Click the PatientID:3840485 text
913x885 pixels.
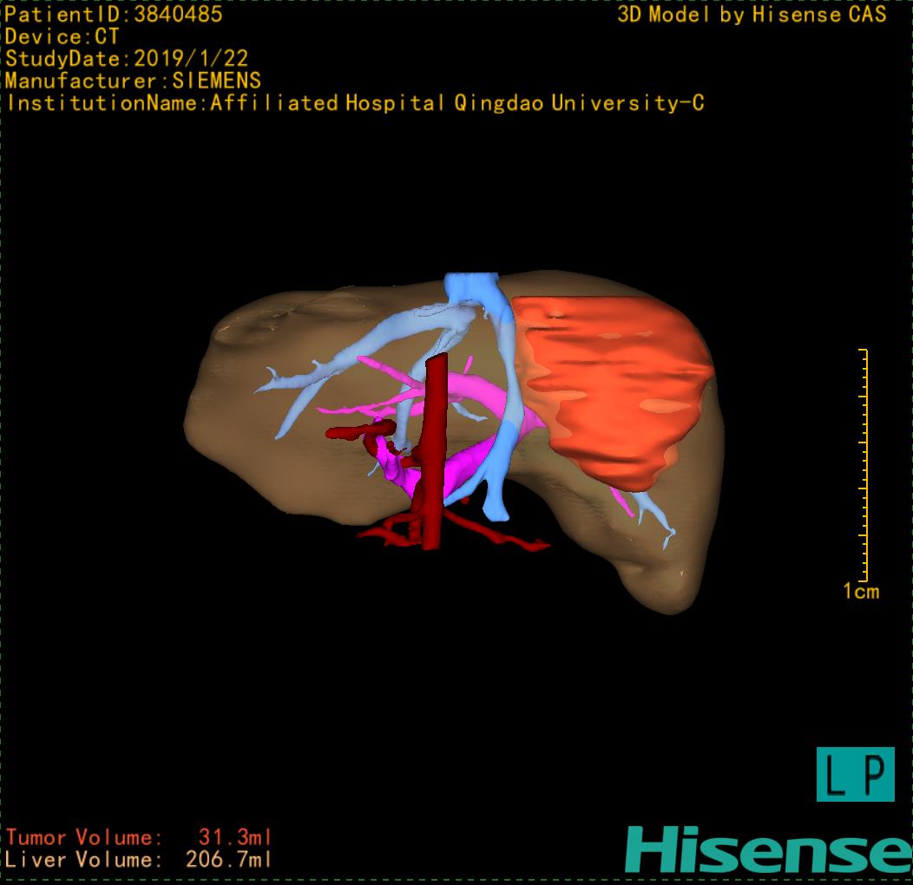click(x=114, y=14)
